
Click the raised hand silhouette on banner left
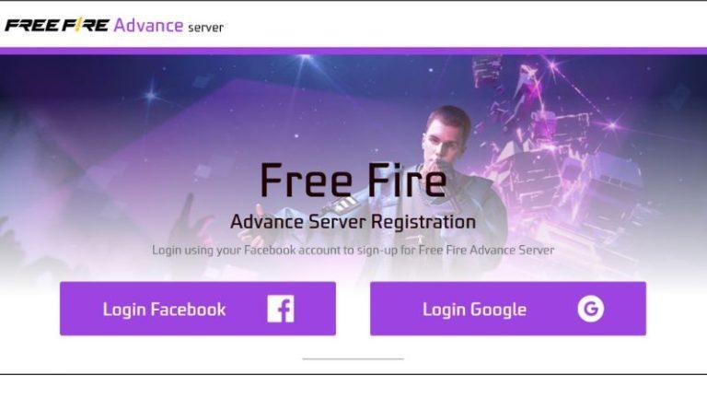(x=191, y=217)
